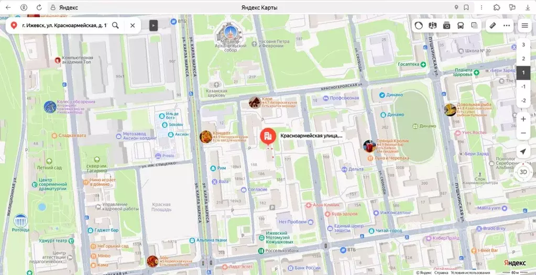The width and height of the screenshot is (536, 275).
Task: Open the Справка help link
Action: (441, 272)
